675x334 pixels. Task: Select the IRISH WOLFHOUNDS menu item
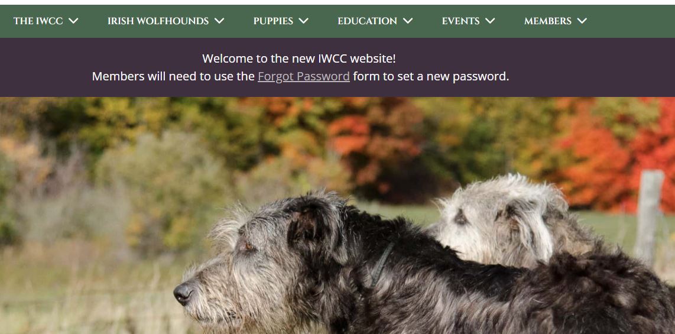coord(158,21)
